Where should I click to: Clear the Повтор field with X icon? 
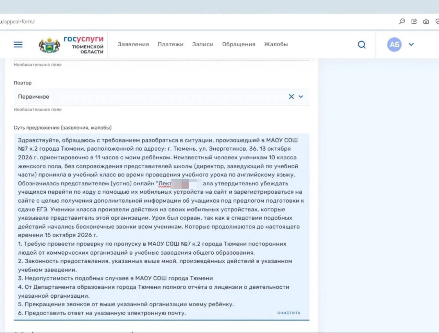[x=291, y=97]
